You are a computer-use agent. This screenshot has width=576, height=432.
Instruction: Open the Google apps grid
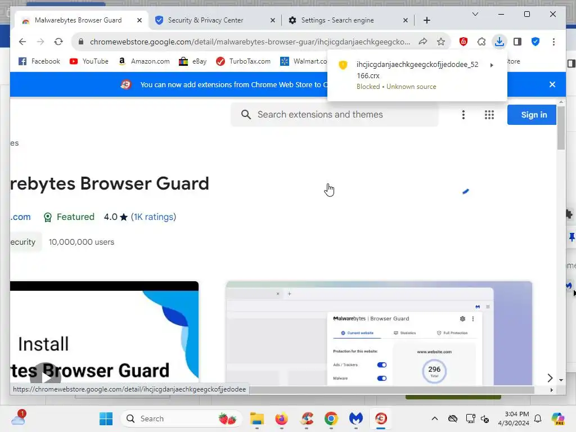pyautogui.click(x=489, y=115)
